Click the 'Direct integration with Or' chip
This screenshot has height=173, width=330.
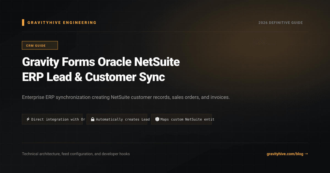pos(52,119)
